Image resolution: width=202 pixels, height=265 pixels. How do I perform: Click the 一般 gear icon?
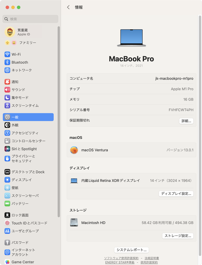click(7, 117)
